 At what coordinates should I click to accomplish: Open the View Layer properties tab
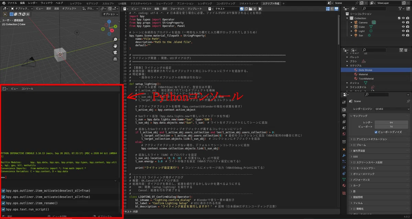tap(344, 122)
